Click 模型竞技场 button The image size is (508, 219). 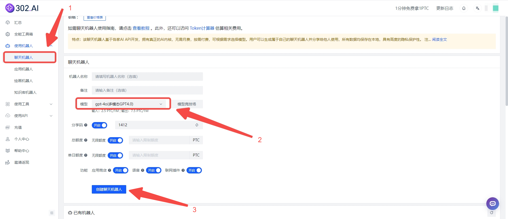pos(187,104)
